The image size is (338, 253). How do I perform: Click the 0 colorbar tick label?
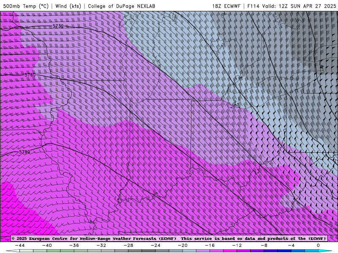click(318, 245)
